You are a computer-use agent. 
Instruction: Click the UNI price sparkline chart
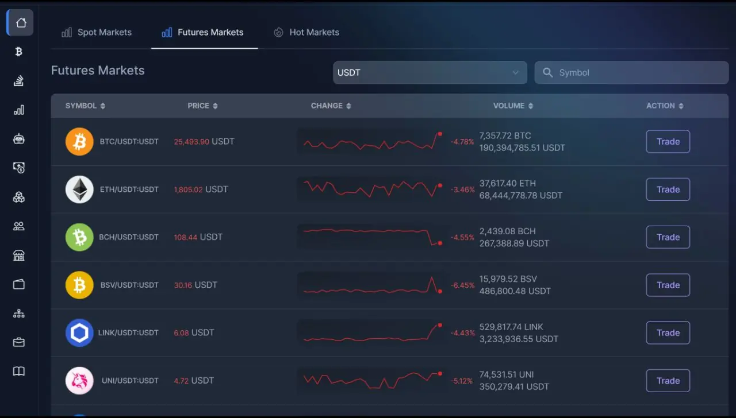372,381
